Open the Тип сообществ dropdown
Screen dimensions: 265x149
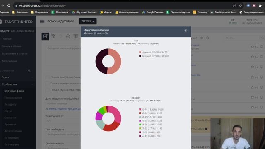(x=63, y=135)
